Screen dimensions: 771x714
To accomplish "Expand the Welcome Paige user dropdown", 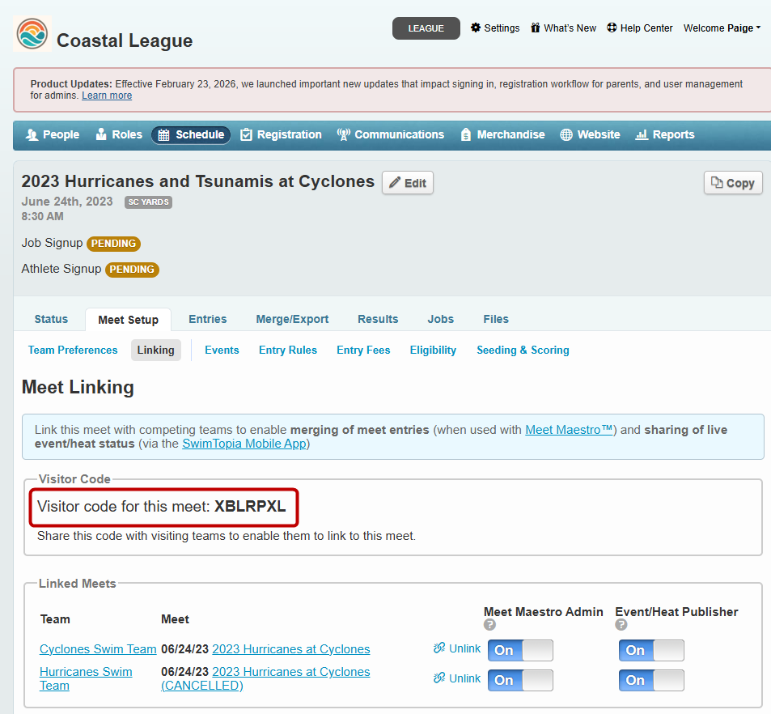I will click(x=722, y=28).
